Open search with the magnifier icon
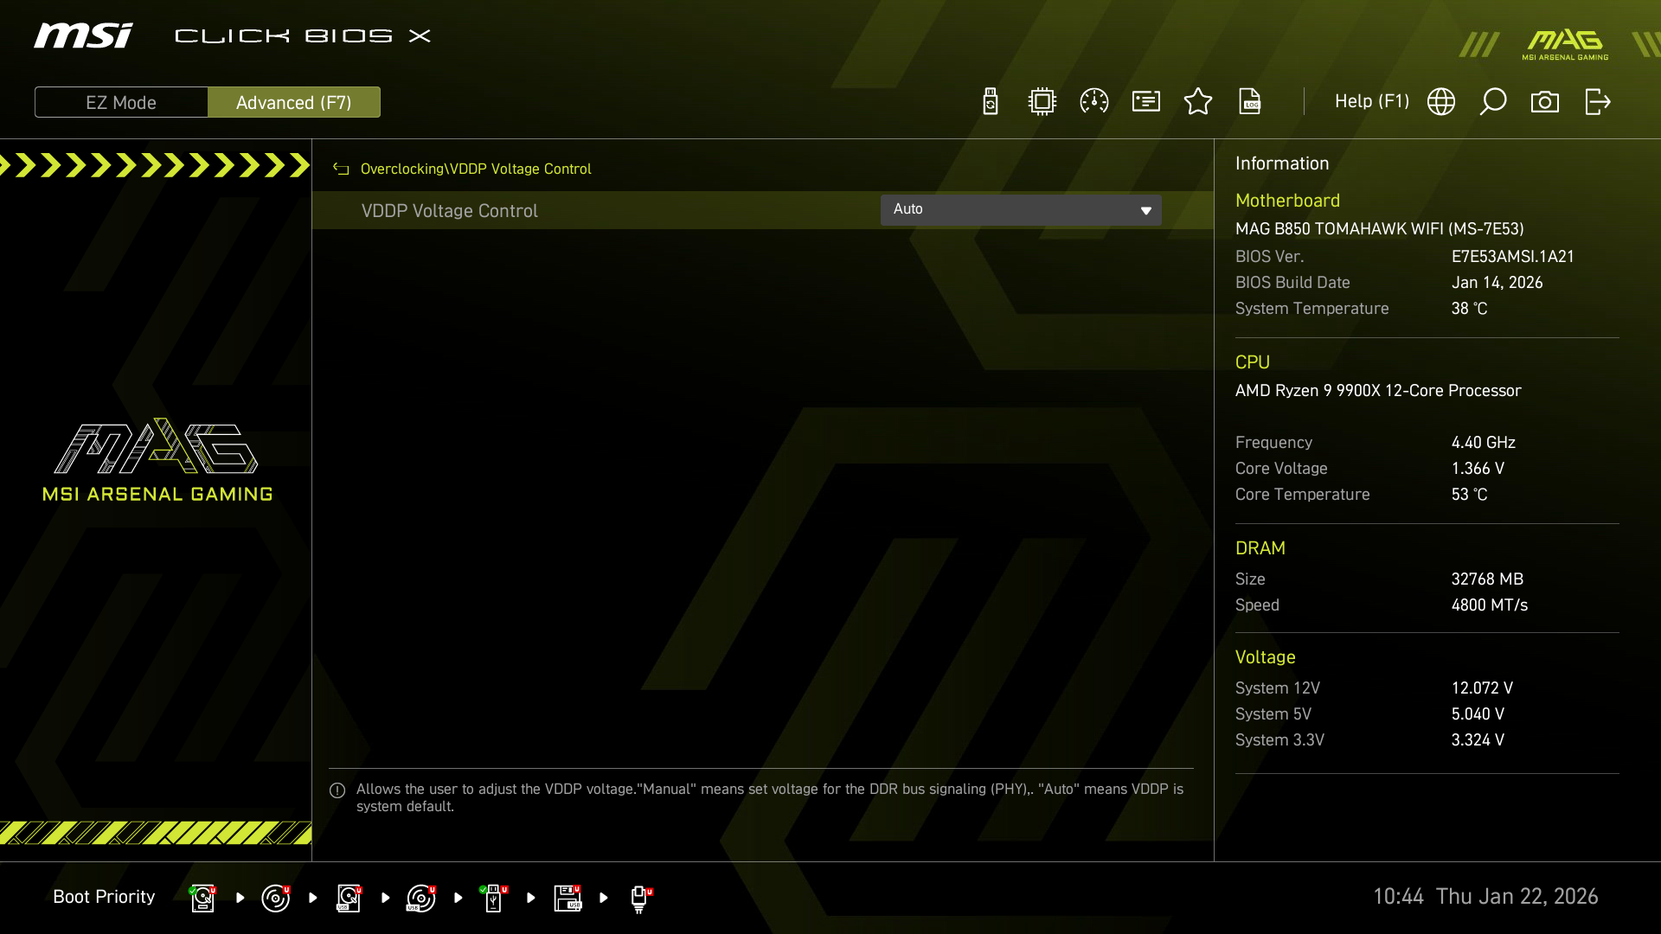The width and height of the screenshot is (1661, 934). click(x=1493, y=102)
